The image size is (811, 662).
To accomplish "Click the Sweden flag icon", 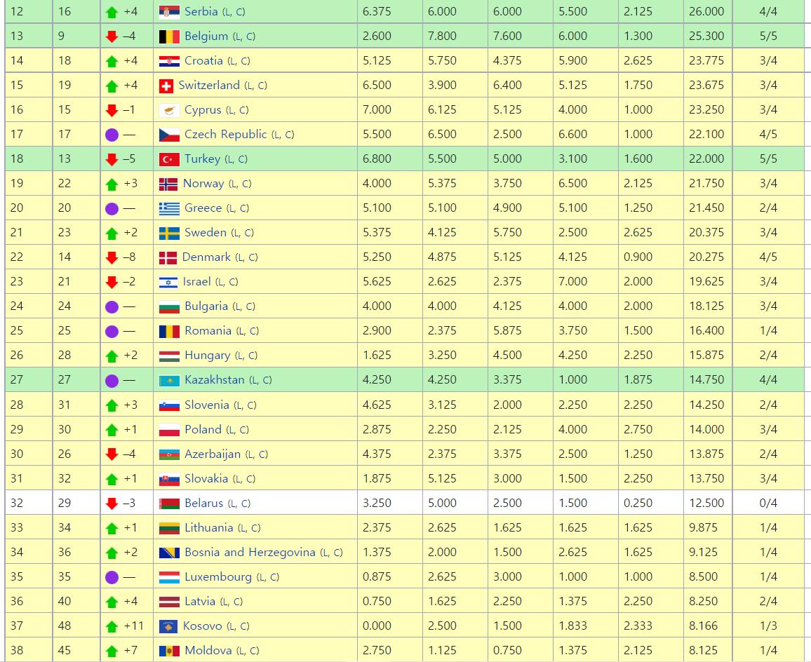I will (x=169, y=234).
